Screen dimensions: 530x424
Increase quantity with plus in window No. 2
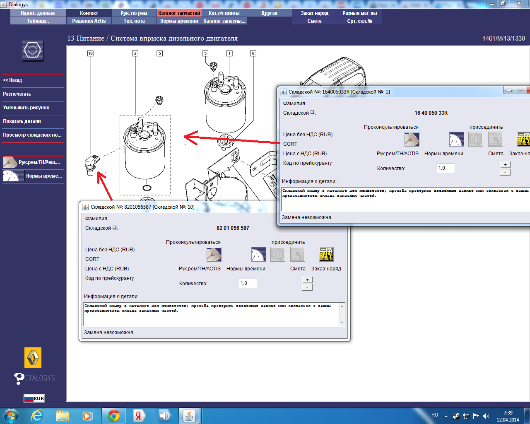click(505, 165)
